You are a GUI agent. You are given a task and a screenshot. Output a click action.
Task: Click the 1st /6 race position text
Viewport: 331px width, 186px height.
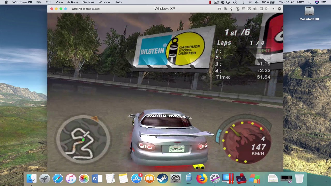237,32
